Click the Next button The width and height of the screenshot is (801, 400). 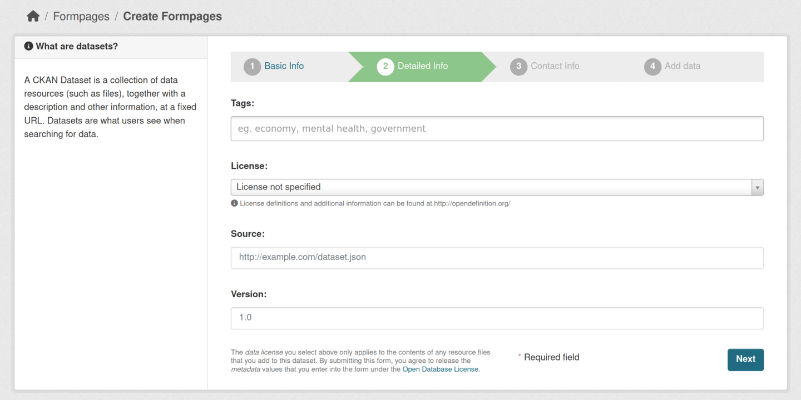(745, 359)
